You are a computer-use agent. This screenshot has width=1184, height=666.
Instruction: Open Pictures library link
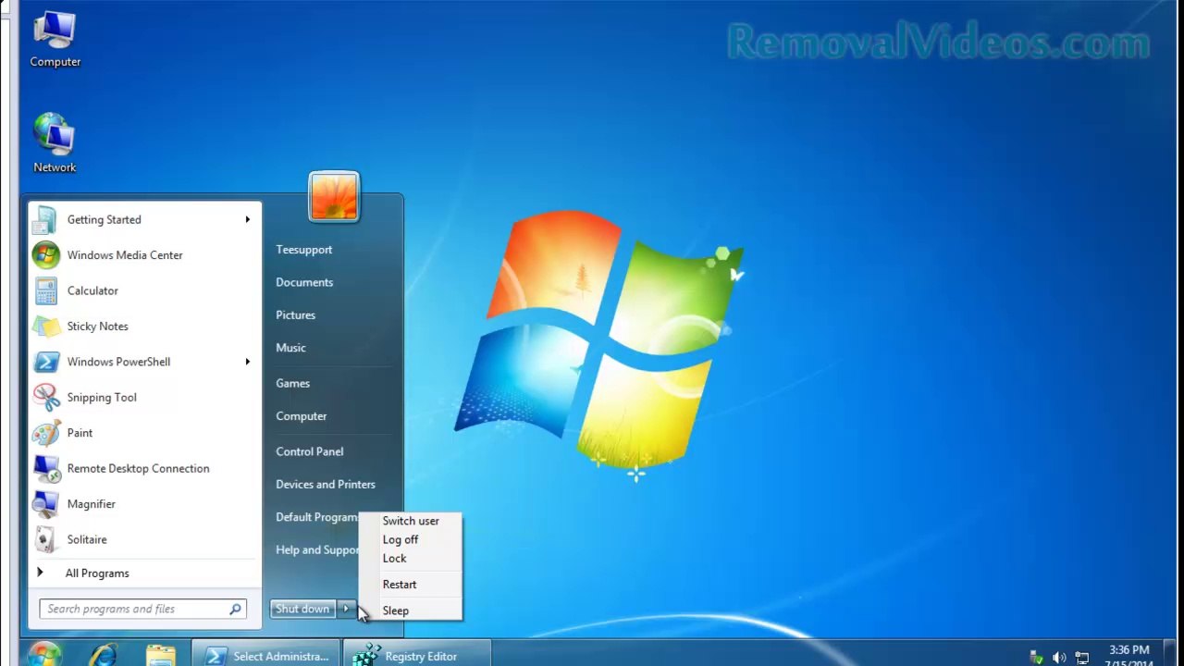coord(296,315)
